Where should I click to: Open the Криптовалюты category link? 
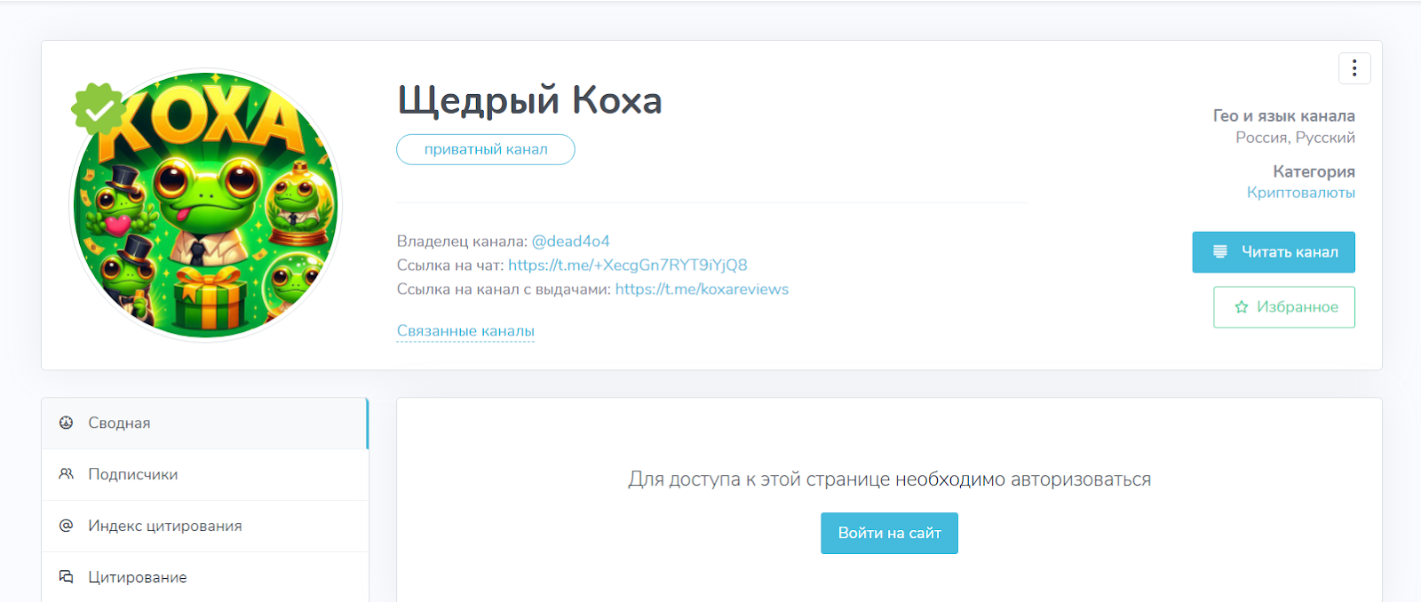pyautogui.click(x=1300, y=193)
